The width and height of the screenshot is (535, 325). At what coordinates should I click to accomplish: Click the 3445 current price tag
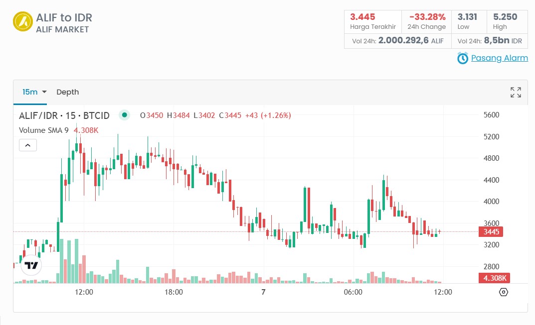tap(491, 232)
